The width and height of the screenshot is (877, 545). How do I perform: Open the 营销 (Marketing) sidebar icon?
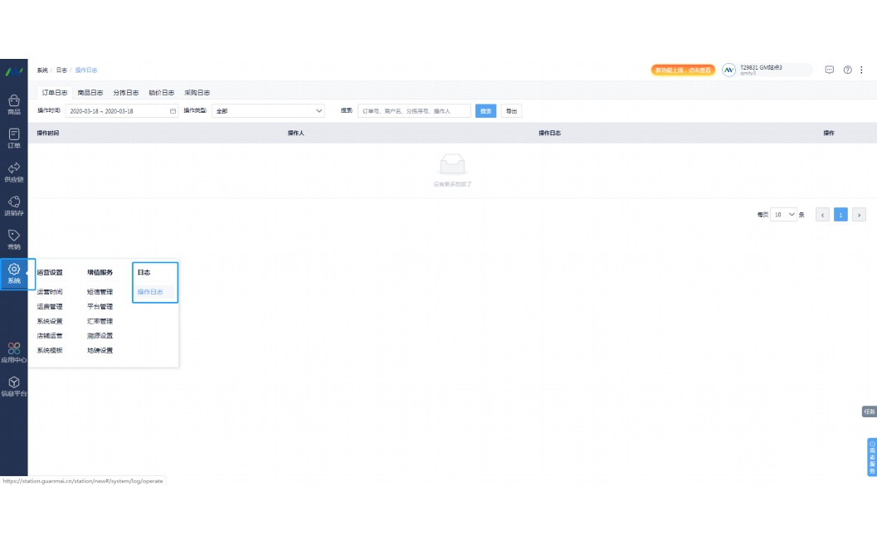click(14, 239)
